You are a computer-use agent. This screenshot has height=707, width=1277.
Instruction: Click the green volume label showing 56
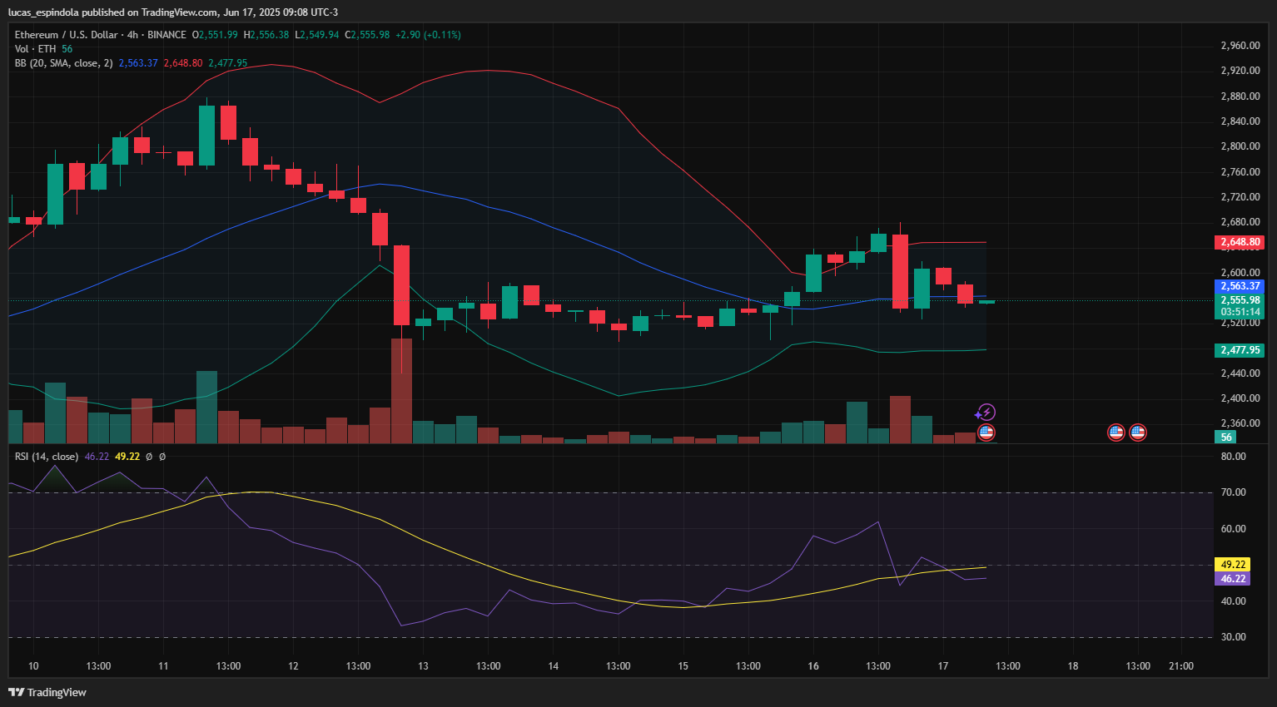pyautogui.click(x=1226, y=438)
